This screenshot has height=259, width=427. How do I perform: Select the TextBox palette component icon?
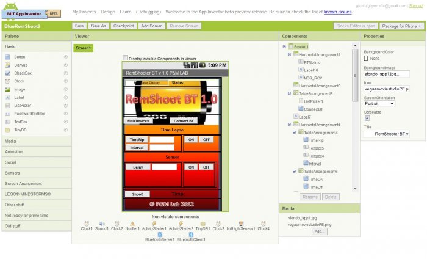(7, 122)
